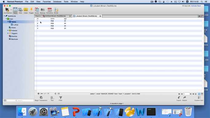Click the stop loading icon

click(x=59, y=94)
